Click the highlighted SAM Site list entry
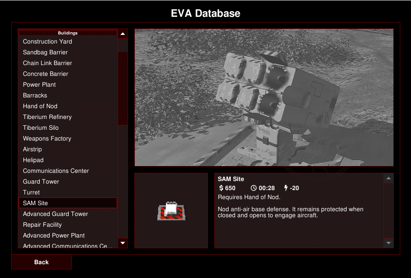This screenshot has width=411, height=278. 67,203
